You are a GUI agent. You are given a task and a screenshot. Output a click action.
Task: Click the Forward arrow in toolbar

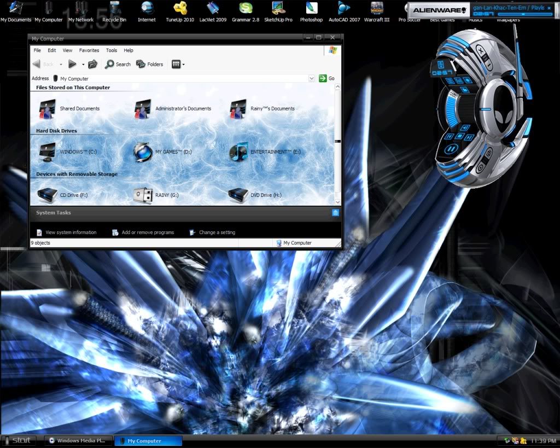(x=72, y=65)
